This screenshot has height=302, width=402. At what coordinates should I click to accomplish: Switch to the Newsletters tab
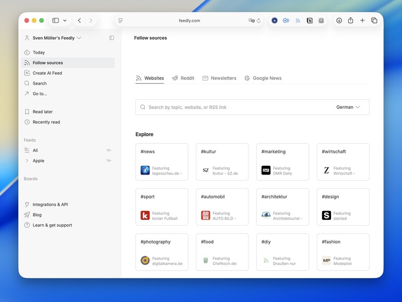click(x=219, y=78)
